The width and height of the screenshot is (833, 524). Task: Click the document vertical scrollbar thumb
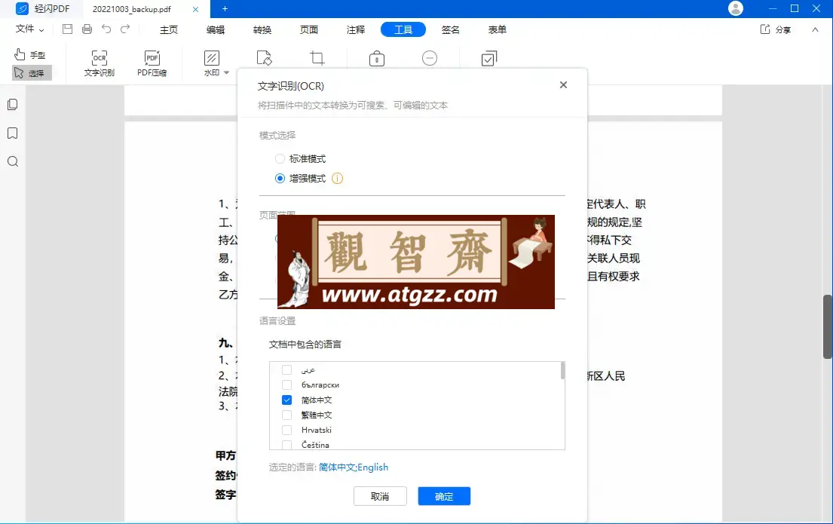click(x=827, y=326)
